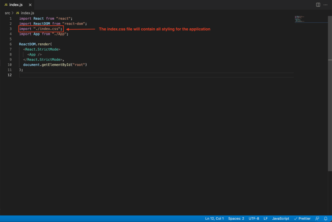Click line number 6 in gutter
332x222 pixels.
[x=11, y=44]
